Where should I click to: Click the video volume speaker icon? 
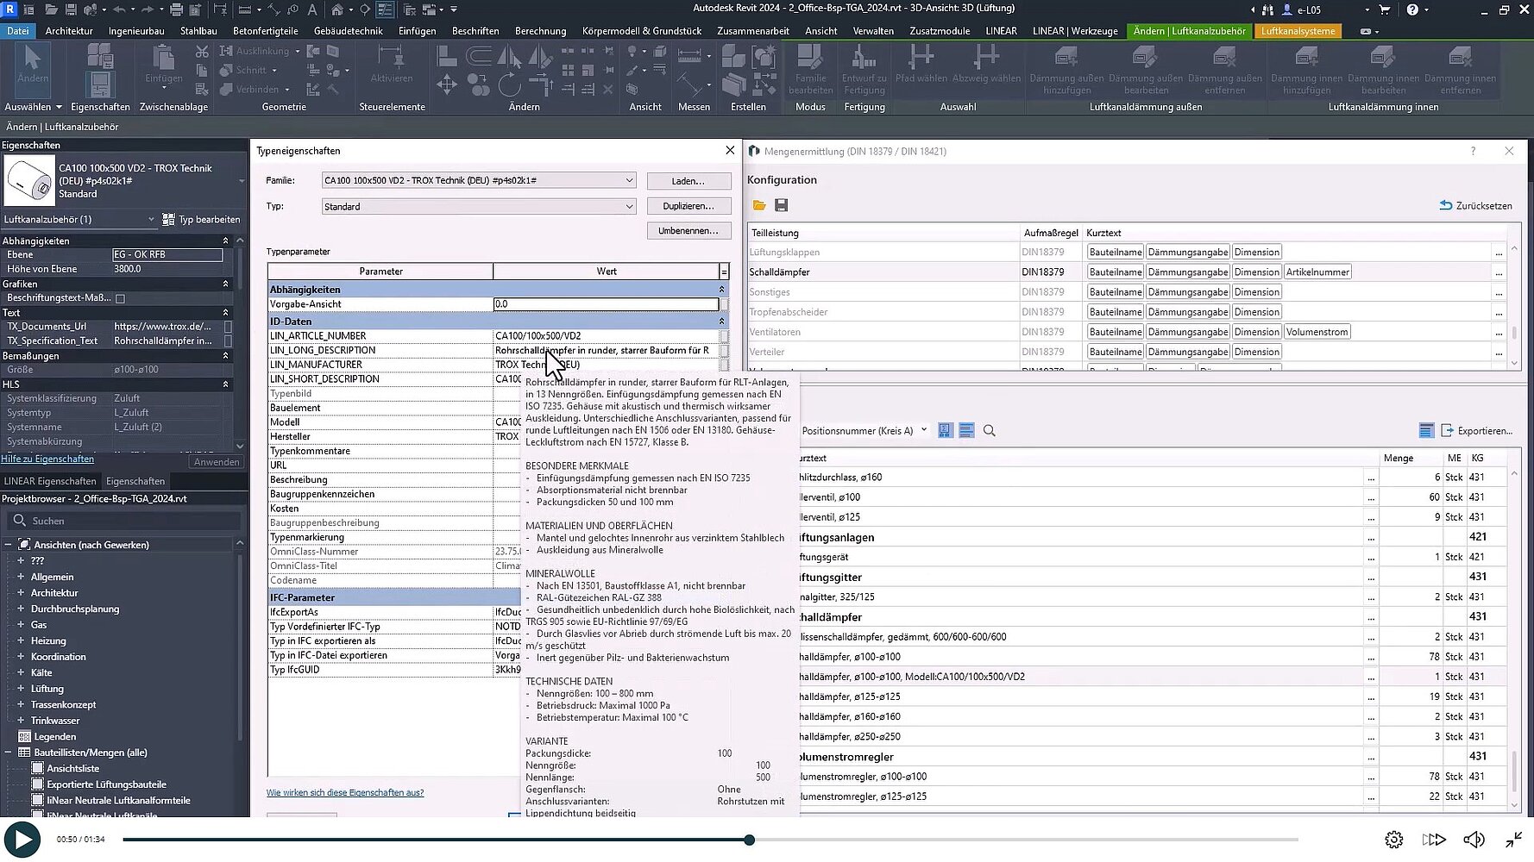[x=1474, y=840]
